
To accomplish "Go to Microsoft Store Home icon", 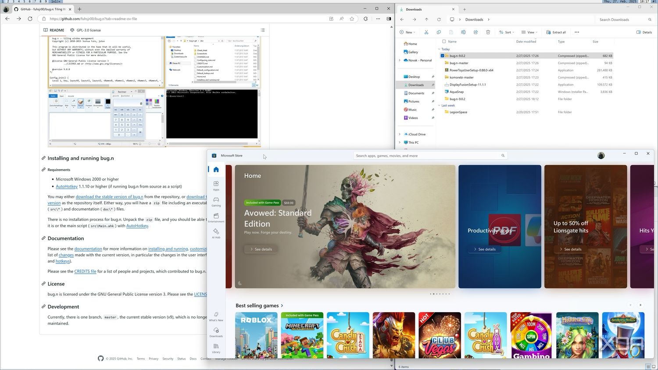I will click(216, 169).
